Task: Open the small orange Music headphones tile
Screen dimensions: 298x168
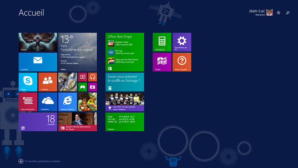Action: [92, 77]
